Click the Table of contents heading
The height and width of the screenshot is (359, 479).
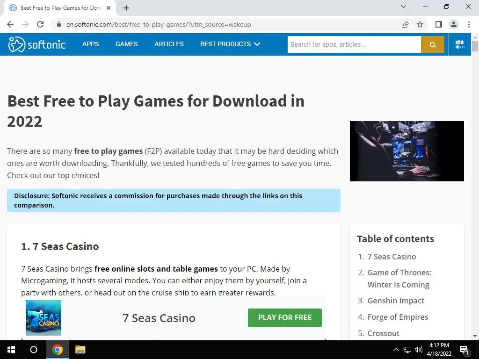tap(395, 239)
